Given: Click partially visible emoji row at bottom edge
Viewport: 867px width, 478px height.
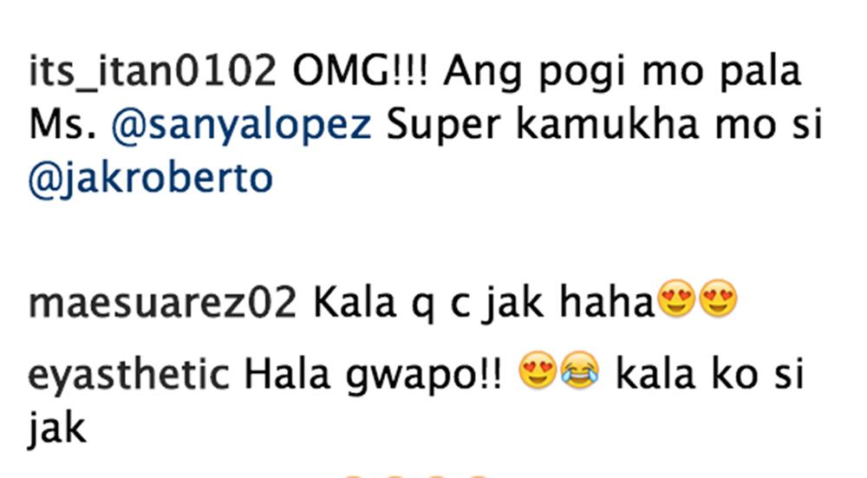Looking at the screenshot, I should [x=414, y=475].
